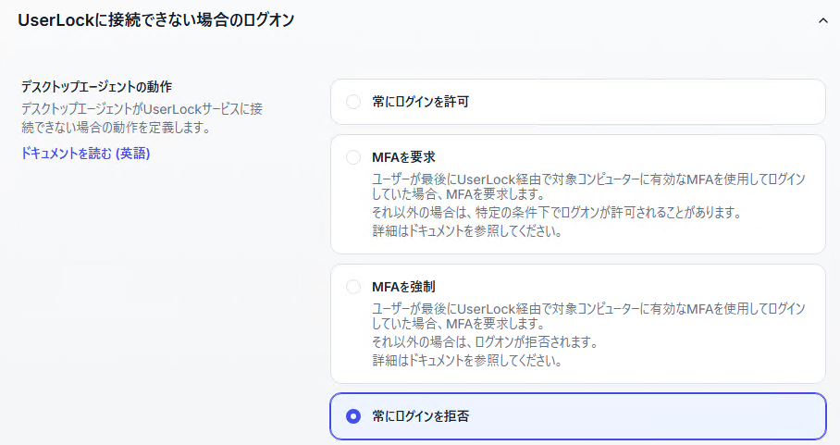Select the MFAを要求 radio button

tap(353, 157)
